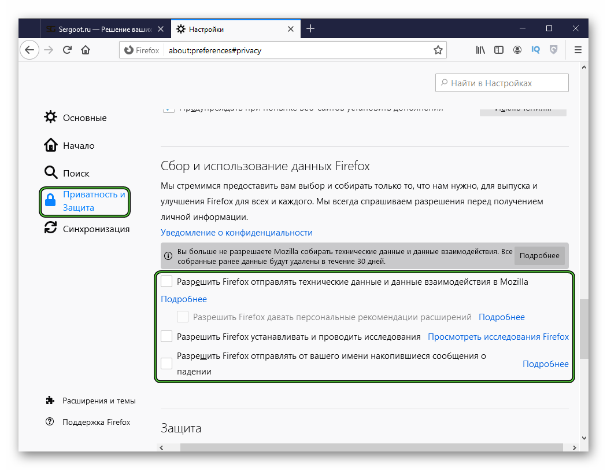Bookmark page with the star icon
Image resolution: width=607 pixels, height=470 pixels.
438,50
